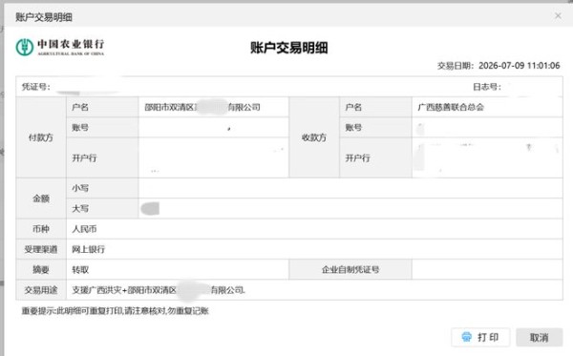Click the payee 户名 label
The image size is (573, 356).
tap(353, 107)
